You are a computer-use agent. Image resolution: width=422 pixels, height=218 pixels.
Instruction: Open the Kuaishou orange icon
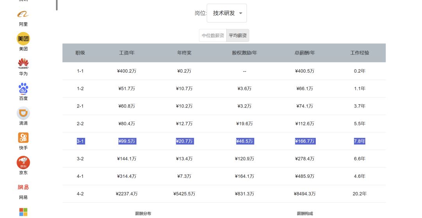point(23,138)
